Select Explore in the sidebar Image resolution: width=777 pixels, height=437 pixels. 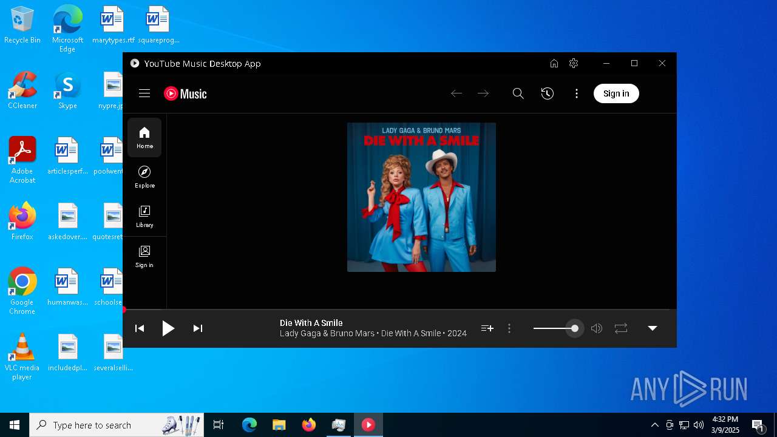tap(144, 177)
